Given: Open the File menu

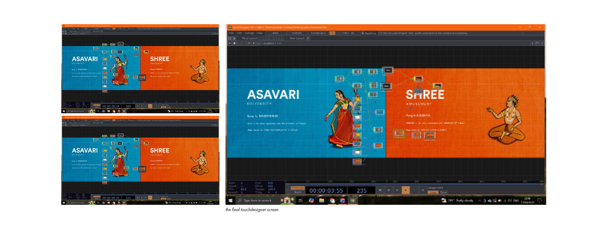Looking at the screenshot, I should 231,33.
